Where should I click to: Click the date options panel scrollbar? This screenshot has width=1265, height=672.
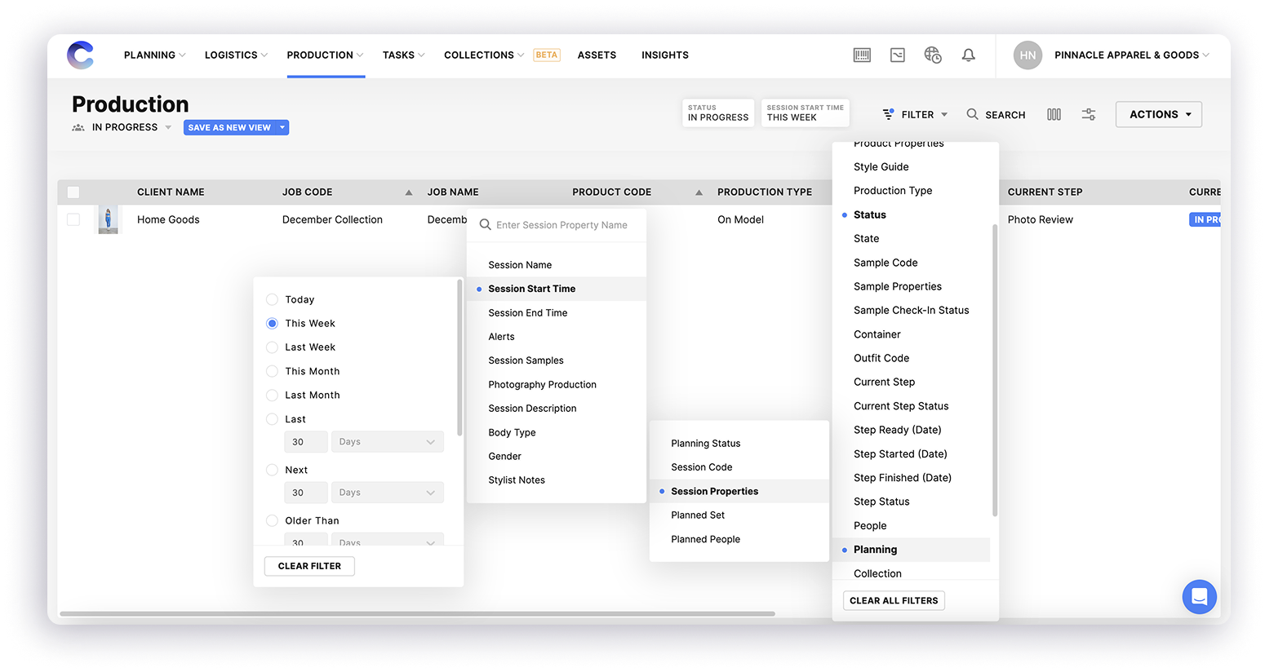coord(459,357)
